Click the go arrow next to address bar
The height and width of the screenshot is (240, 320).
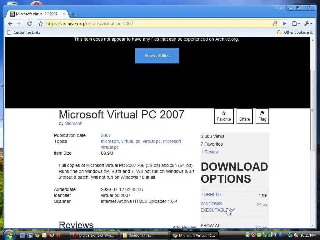(x=285, y=24)
